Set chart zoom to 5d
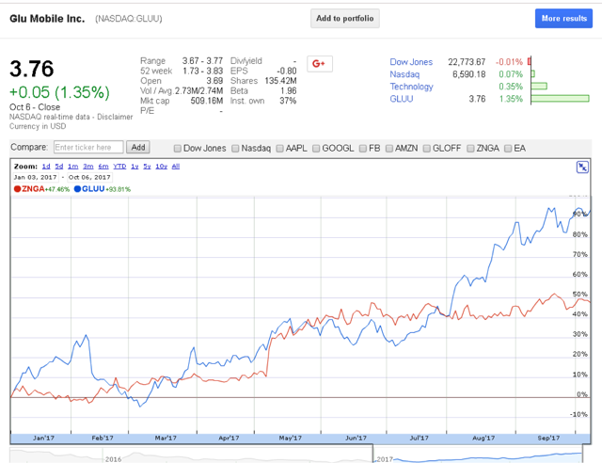 58,167
